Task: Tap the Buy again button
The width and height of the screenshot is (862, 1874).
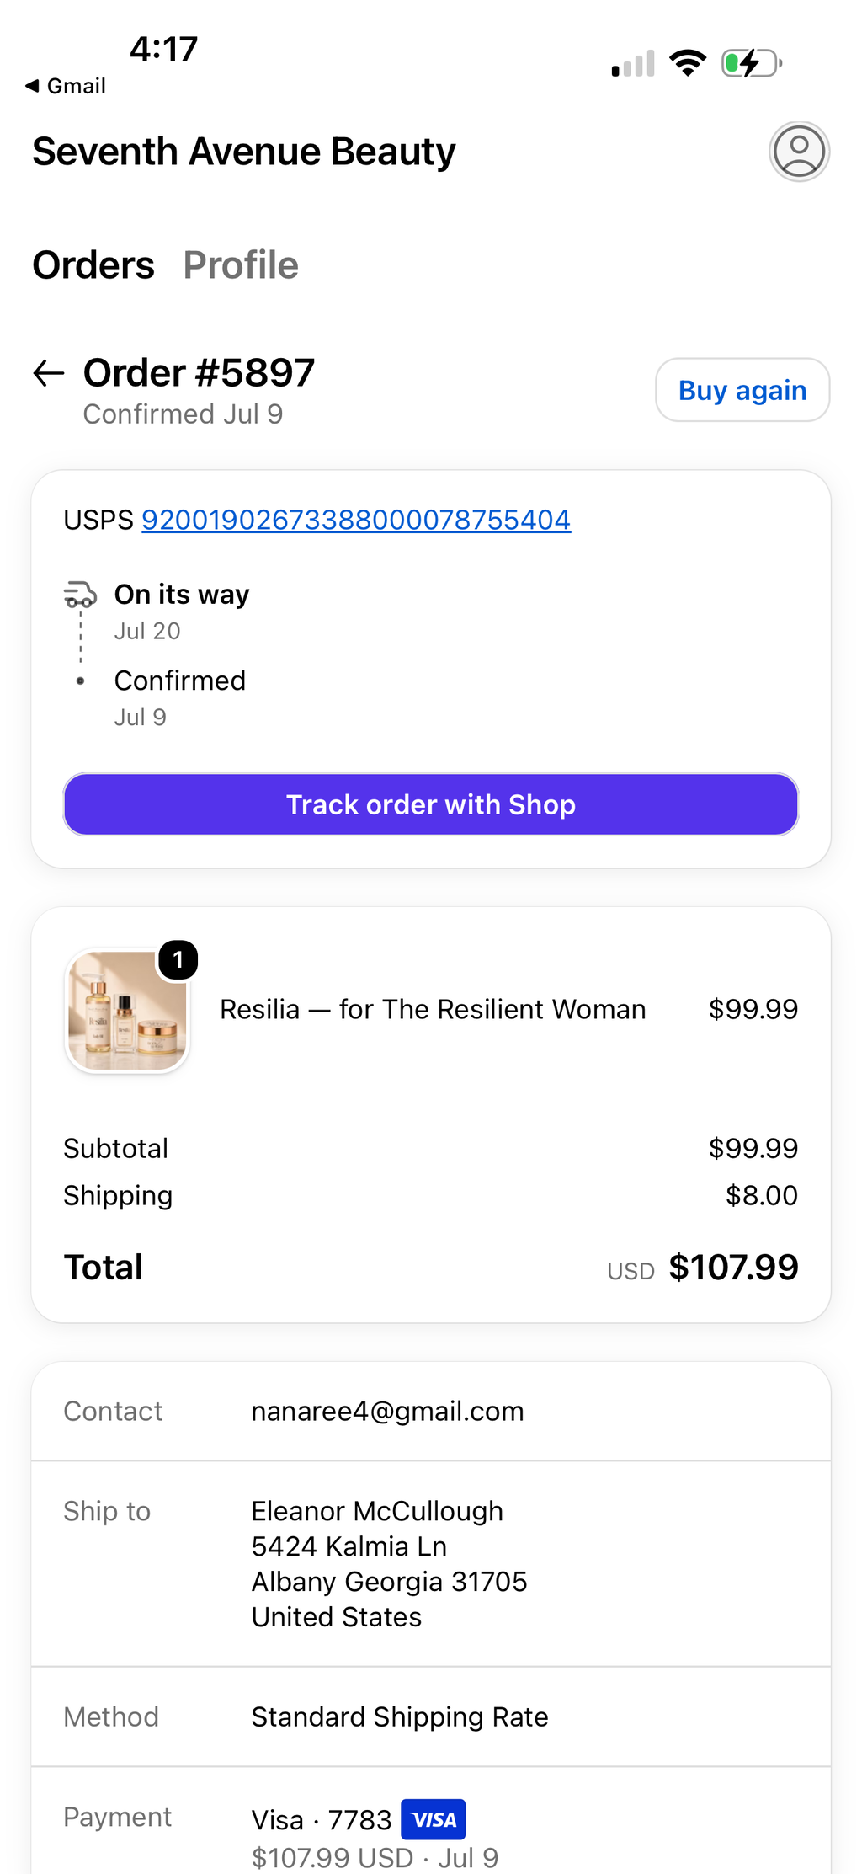Action: click(742, 390)
